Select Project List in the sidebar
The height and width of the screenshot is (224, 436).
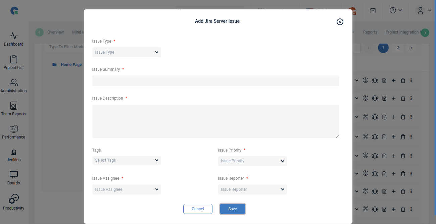(x=13, y=62)
